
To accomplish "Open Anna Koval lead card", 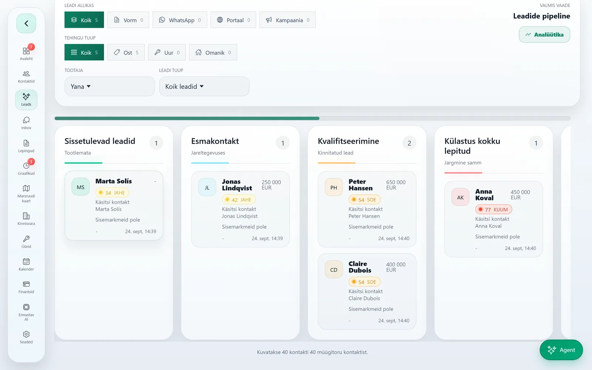I will click(494, 219).
